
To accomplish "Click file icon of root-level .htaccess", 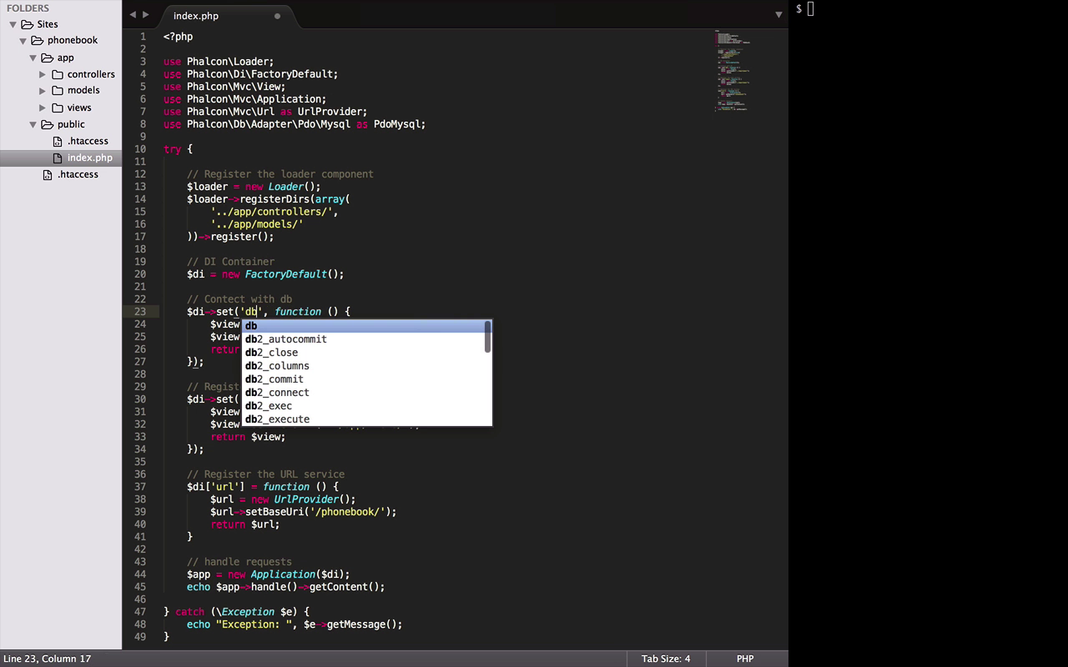I will tap(48, 174).
